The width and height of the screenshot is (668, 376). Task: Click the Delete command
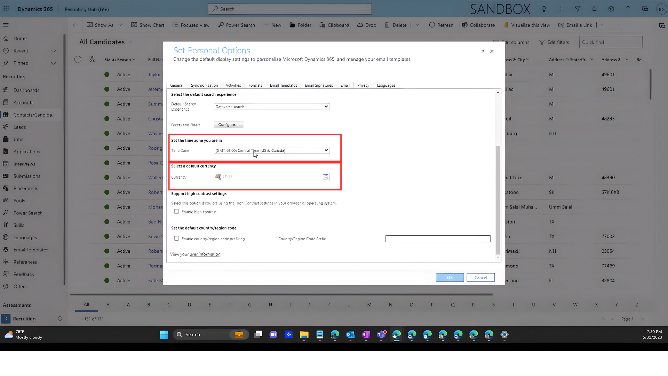396,25
